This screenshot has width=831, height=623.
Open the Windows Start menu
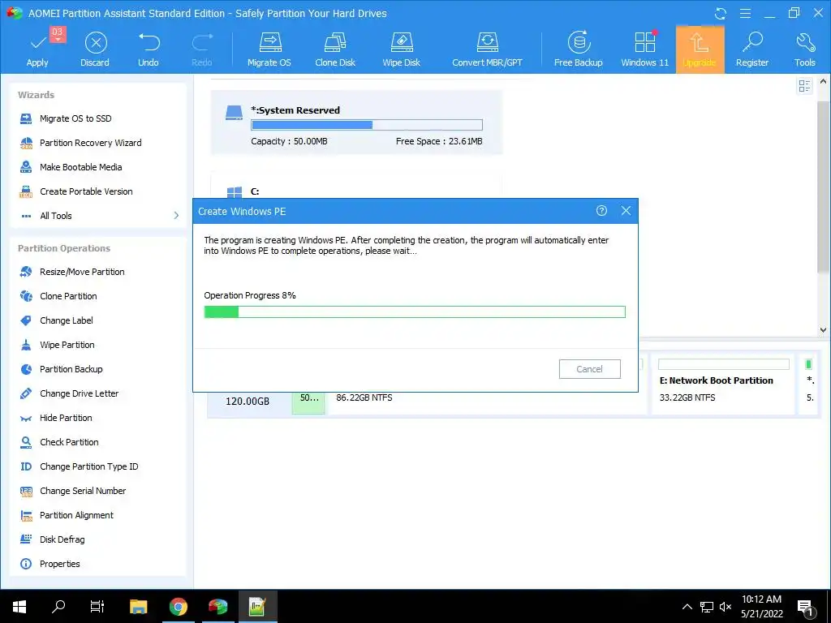point(19,607)
